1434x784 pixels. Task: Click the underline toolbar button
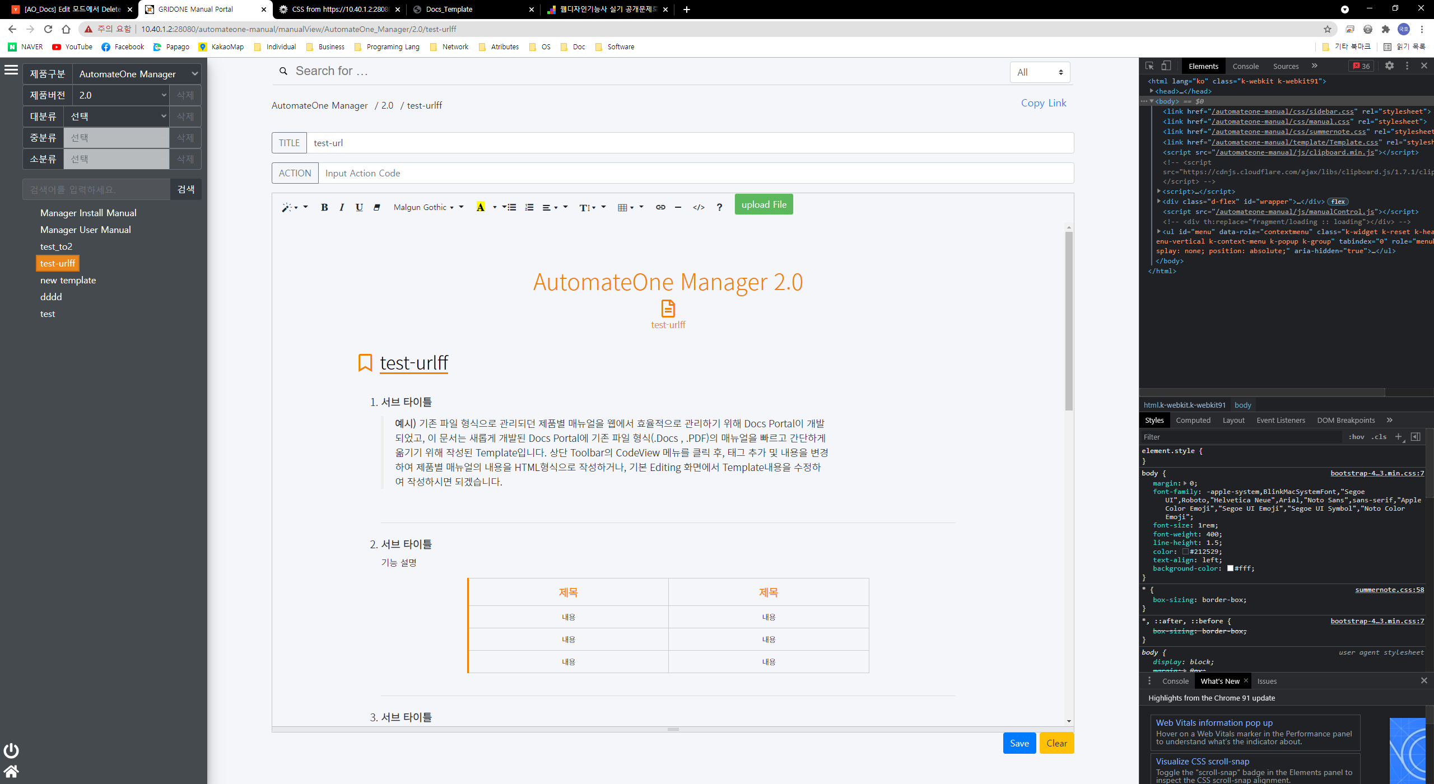pos(359,207)
